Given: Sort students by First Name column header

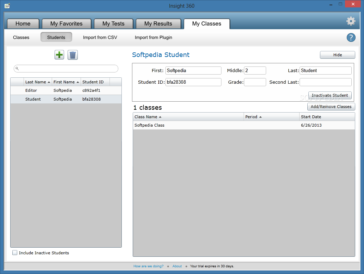Looking at the screenshot, I should click(x=66, y=82).
